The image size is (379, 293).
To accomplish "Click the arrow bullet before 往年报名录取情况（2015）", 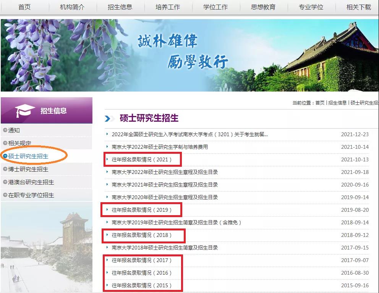I will click(107, 285).
